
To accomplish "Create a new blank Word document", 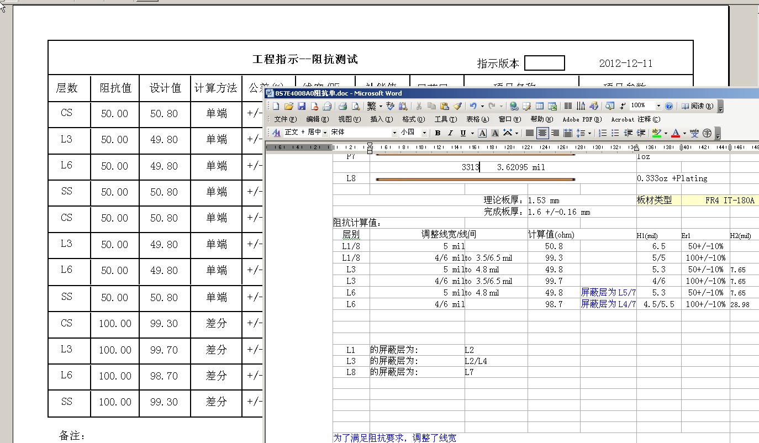I will (x=276, y=106).
